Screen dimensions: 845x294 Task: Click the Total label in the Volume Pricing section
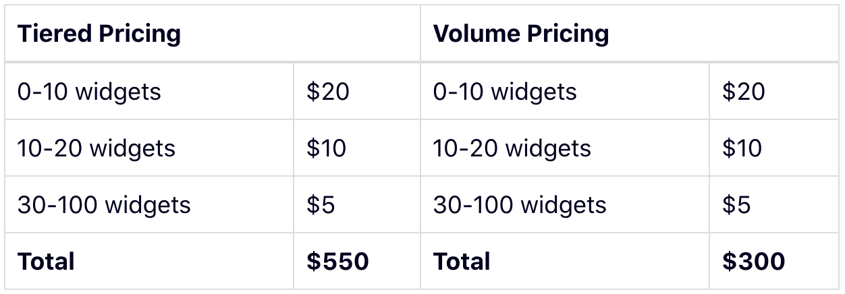[x=462, y=262]
